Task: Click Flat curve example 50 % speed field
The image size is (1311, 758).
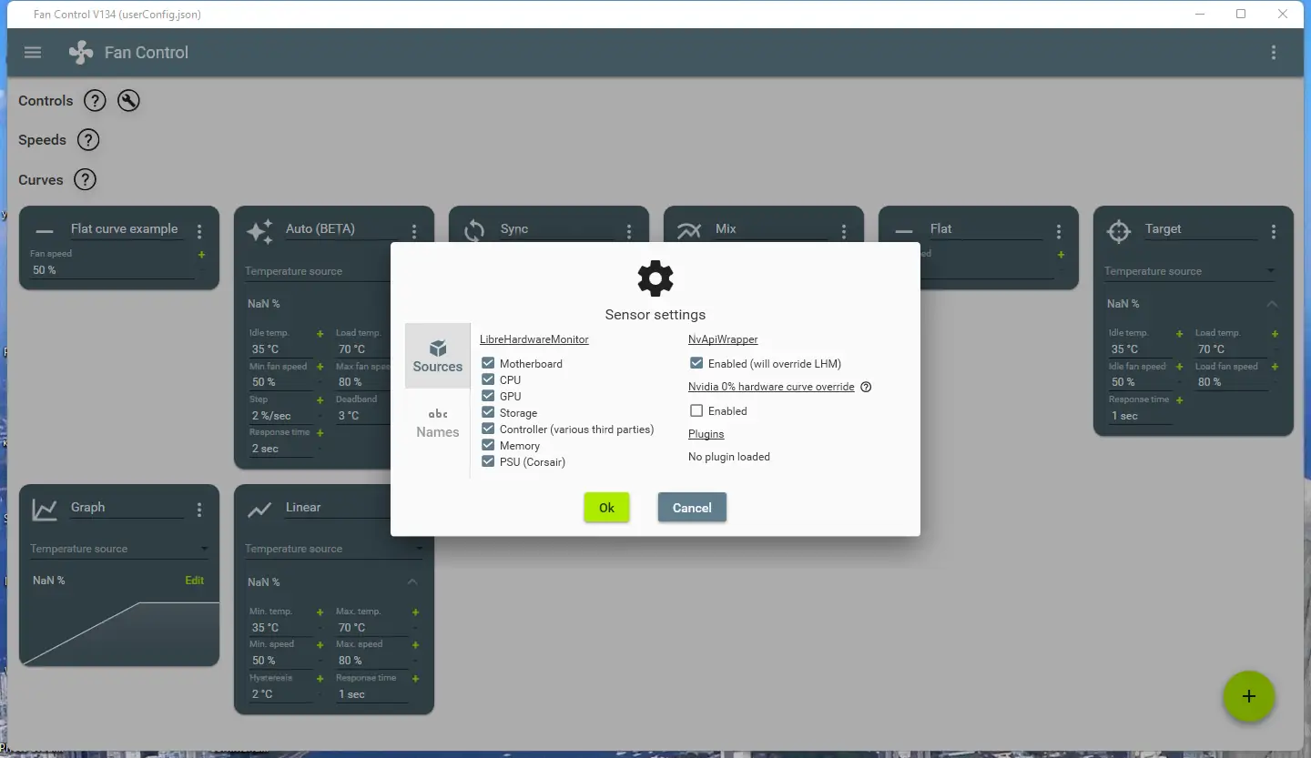Action: pyautogui.click(x=111, y=270)
